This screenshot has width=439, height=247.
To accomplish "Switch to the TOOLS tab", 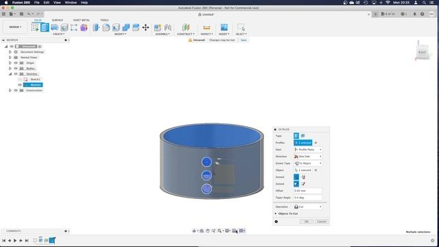I will tap(104, 20).
